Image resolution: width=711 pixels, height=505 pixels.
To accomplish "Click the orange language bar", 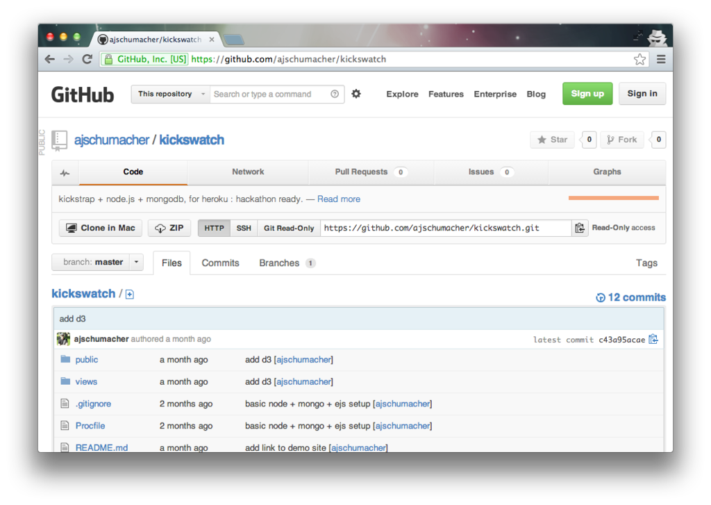I will 614,198.
